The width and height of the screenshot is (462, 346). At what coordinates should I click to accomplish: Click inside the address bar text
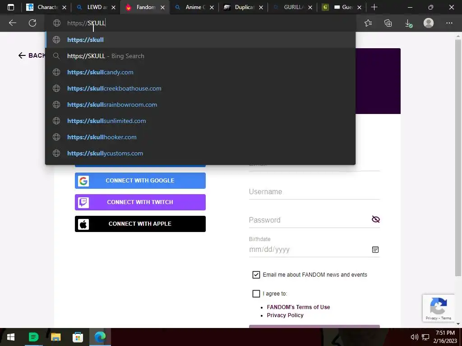(x=86, y=23)
